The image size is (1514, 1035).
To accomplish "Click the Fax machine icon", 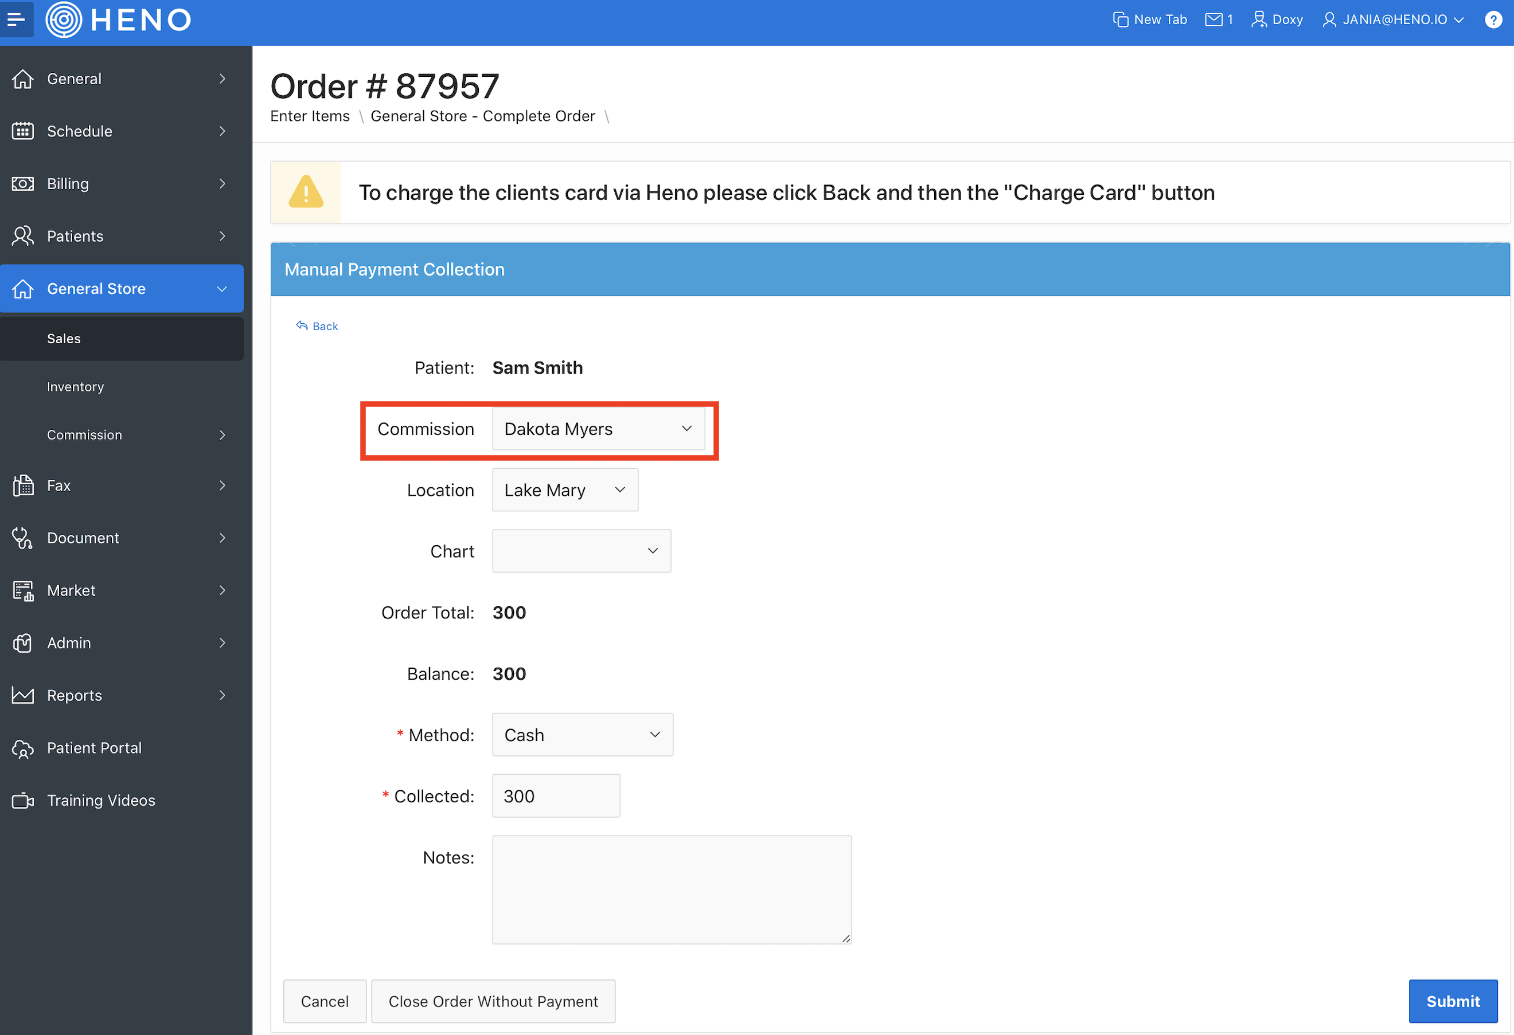I will 23,485.
